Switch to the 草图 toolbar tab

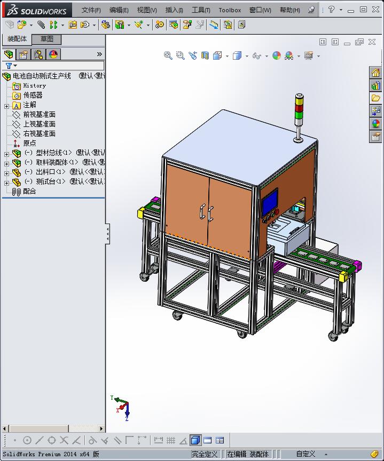(x=46, y=39)
